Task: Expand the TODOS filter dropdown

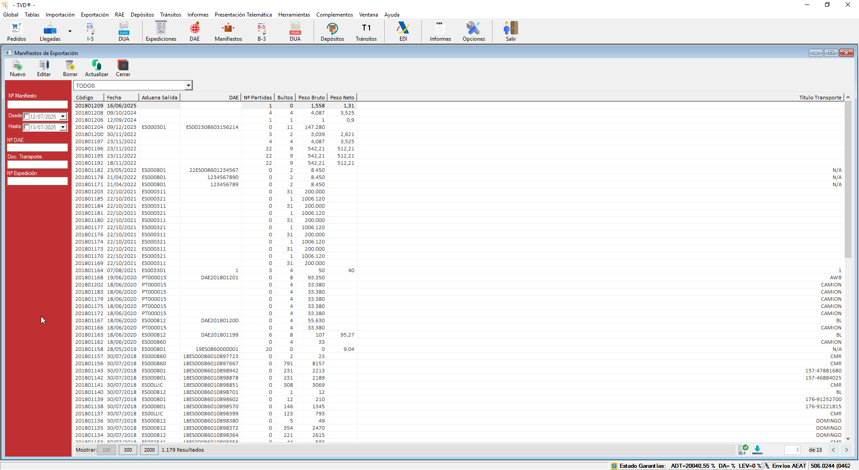Action: [188, 85]
